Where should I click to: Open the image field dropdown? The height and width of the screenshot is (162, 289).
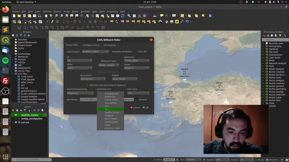[136, 68]
